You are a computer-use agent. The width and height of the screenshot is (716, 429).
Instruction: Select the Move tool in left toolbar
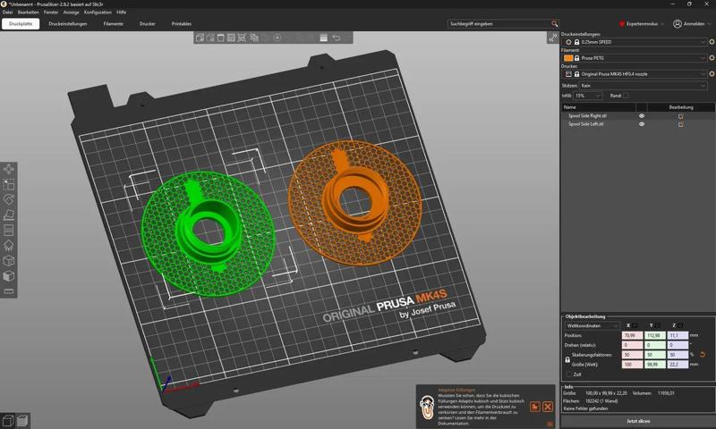pyautogui.click(x=9, y=169)
